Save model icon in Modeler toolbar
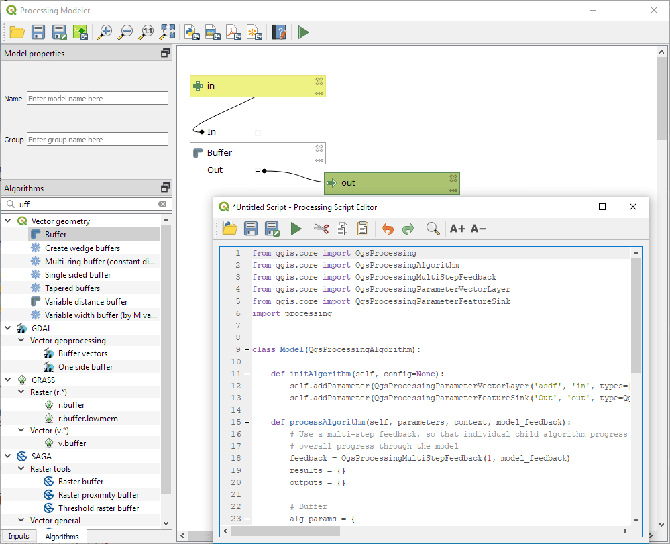This screenshot has height=544, width=670. click(x=38, y=32)
